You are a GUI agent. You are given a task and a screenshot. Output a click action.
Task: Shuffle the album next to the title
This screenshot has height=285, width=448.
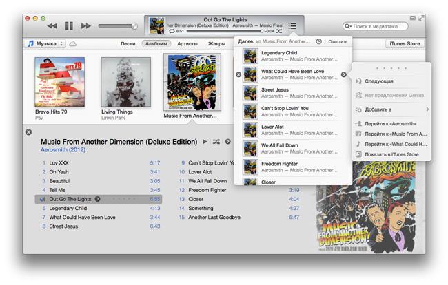tap(216, 142)
